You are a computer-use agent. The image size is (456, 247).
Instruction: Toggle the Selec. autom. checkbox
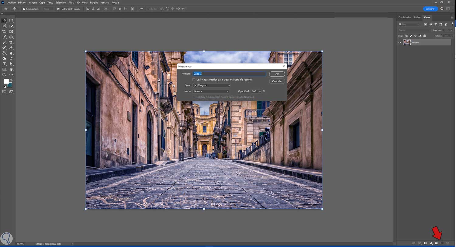click(24, 9)
